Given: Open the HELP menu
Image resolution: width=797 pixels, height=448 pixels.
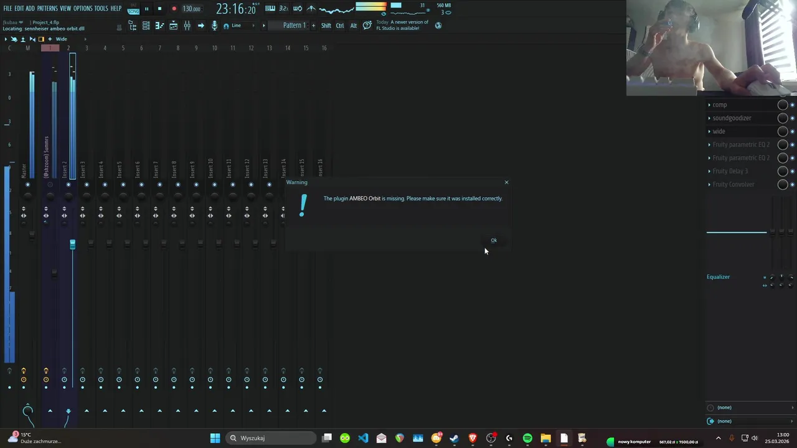Looking at the screenshot, I should tap(116, 9).
